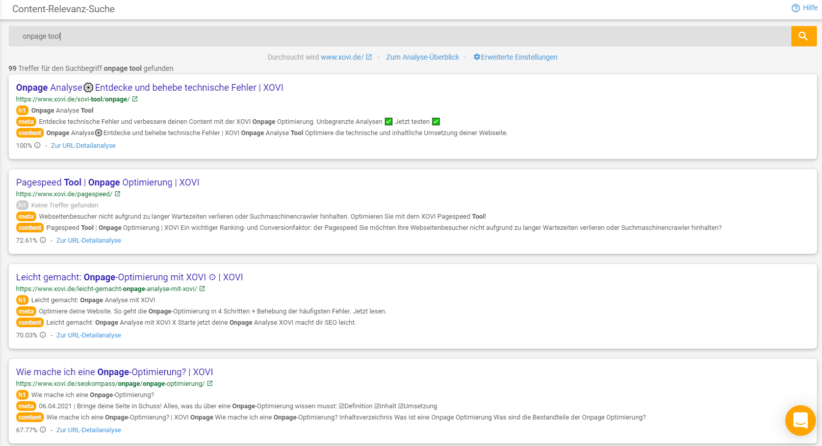Click h1 badge of Wie mache ich result

(x=22, y=395)
